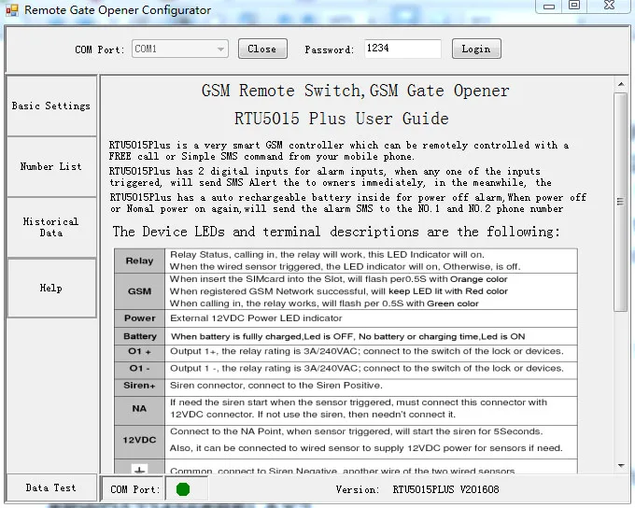The width and height of the screenshot is (635, 508).
Task: Click the Remote Gate Opener Configurator app icon
Action: coord(12,10)
